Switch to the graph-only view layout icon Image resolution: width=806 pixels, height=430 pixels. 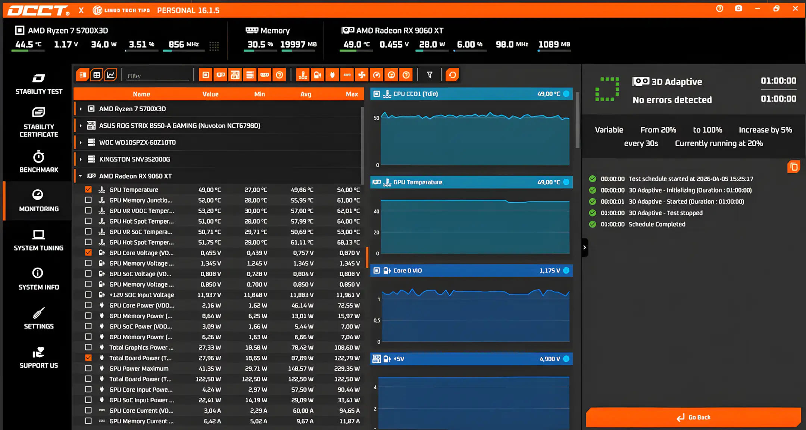(111, 75)
